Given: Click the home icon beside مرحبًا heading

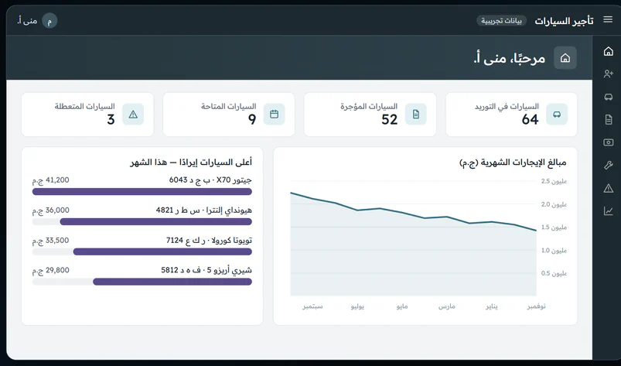Looking at the screenshot, I should click(x=565, y=58).
